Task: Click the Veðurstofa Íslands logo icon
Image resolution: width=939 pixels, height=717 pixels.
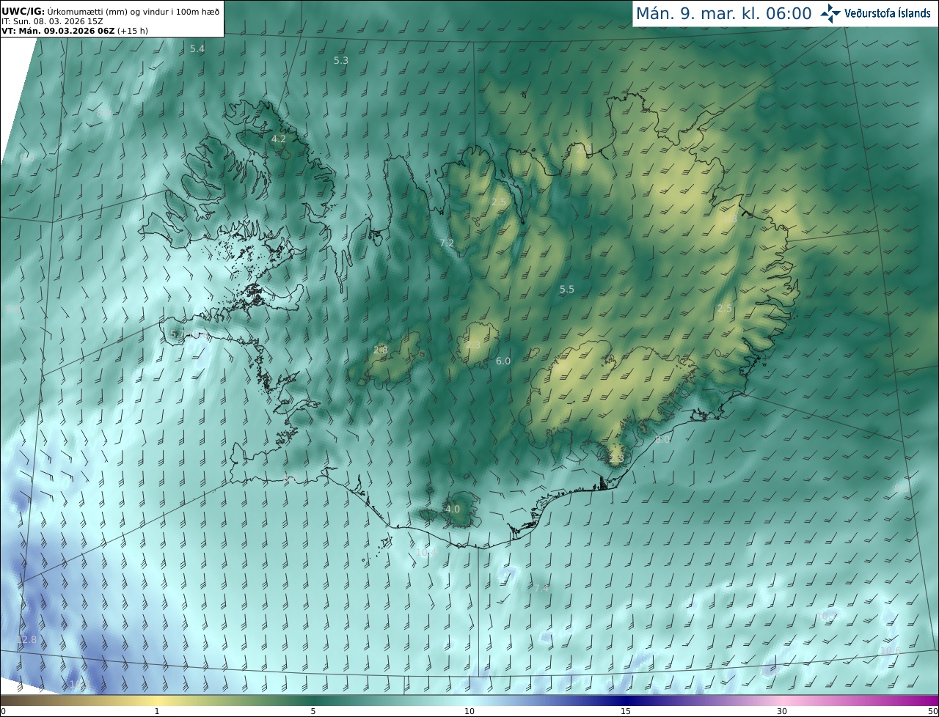Action: 830,12
